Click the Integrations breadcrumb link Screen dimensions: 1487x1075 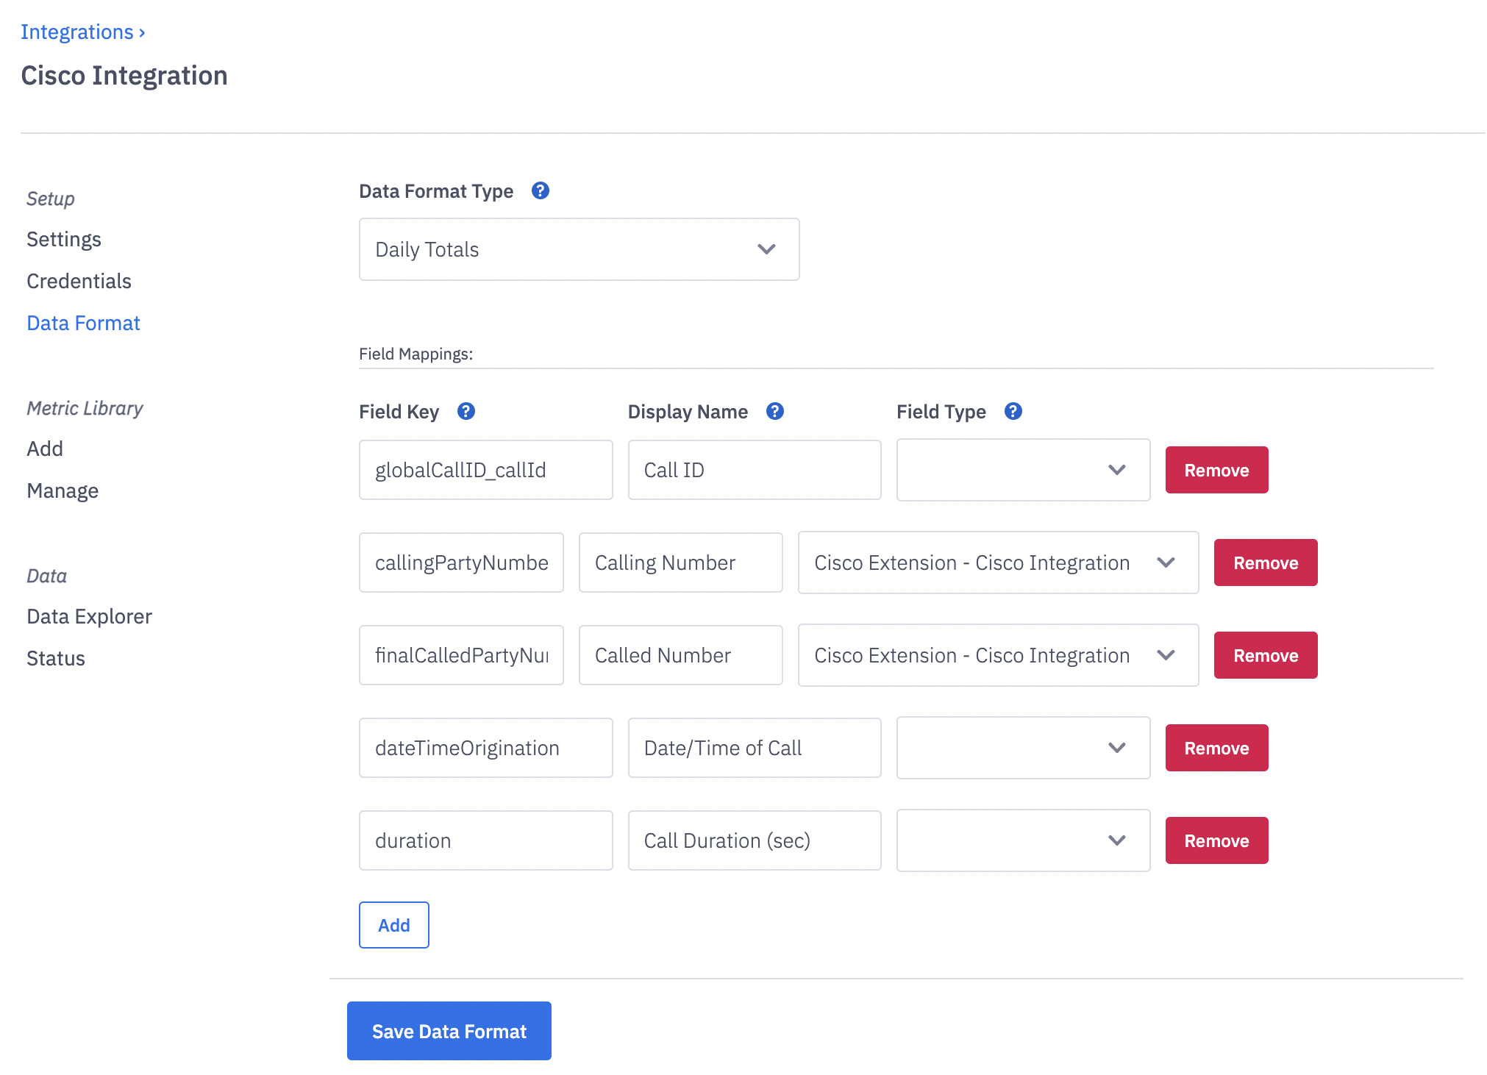(77, 32)
